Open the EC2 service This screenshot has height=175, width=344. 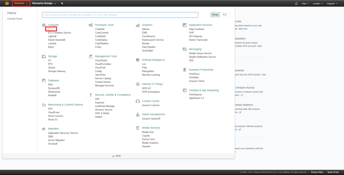point(51,29)
